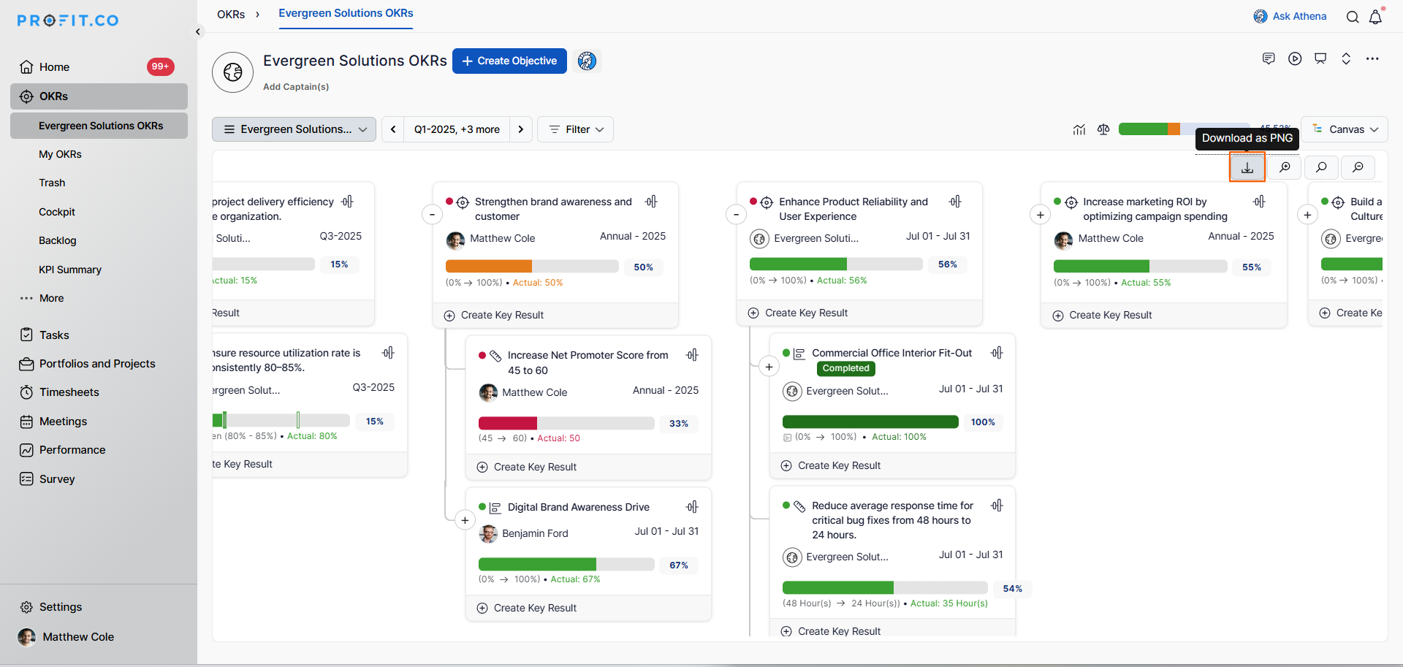Expand Increase marketing ROI objective children
The height and width of the screenshot is (667, 1403).
[x=1040, y=215]
